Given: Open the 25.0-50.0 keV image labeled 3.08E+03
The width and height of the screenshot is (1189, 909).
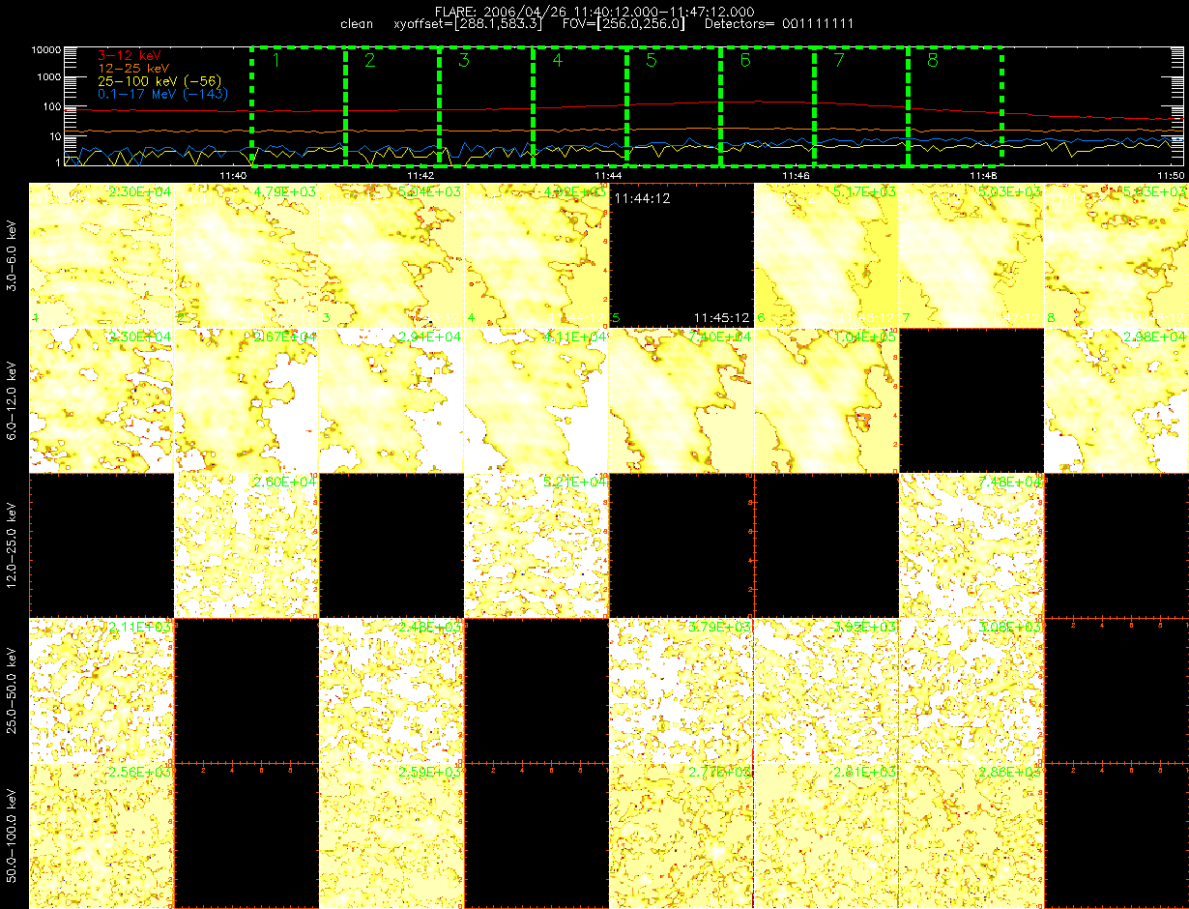Looking at the screenshot, I should pyautogui.click(x=971, y=690).
